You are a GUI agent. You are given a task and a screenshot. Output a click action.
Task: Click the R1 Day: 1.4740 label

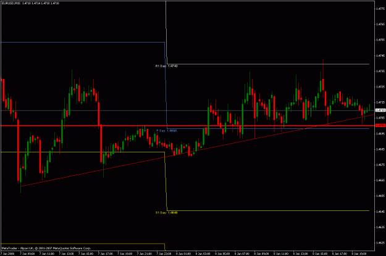coord(167,66)
